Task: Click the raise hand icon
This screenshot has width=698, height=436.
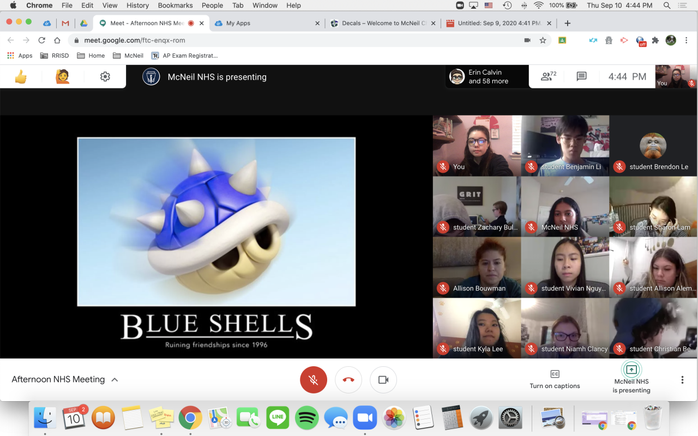Action: pos(63,77)
